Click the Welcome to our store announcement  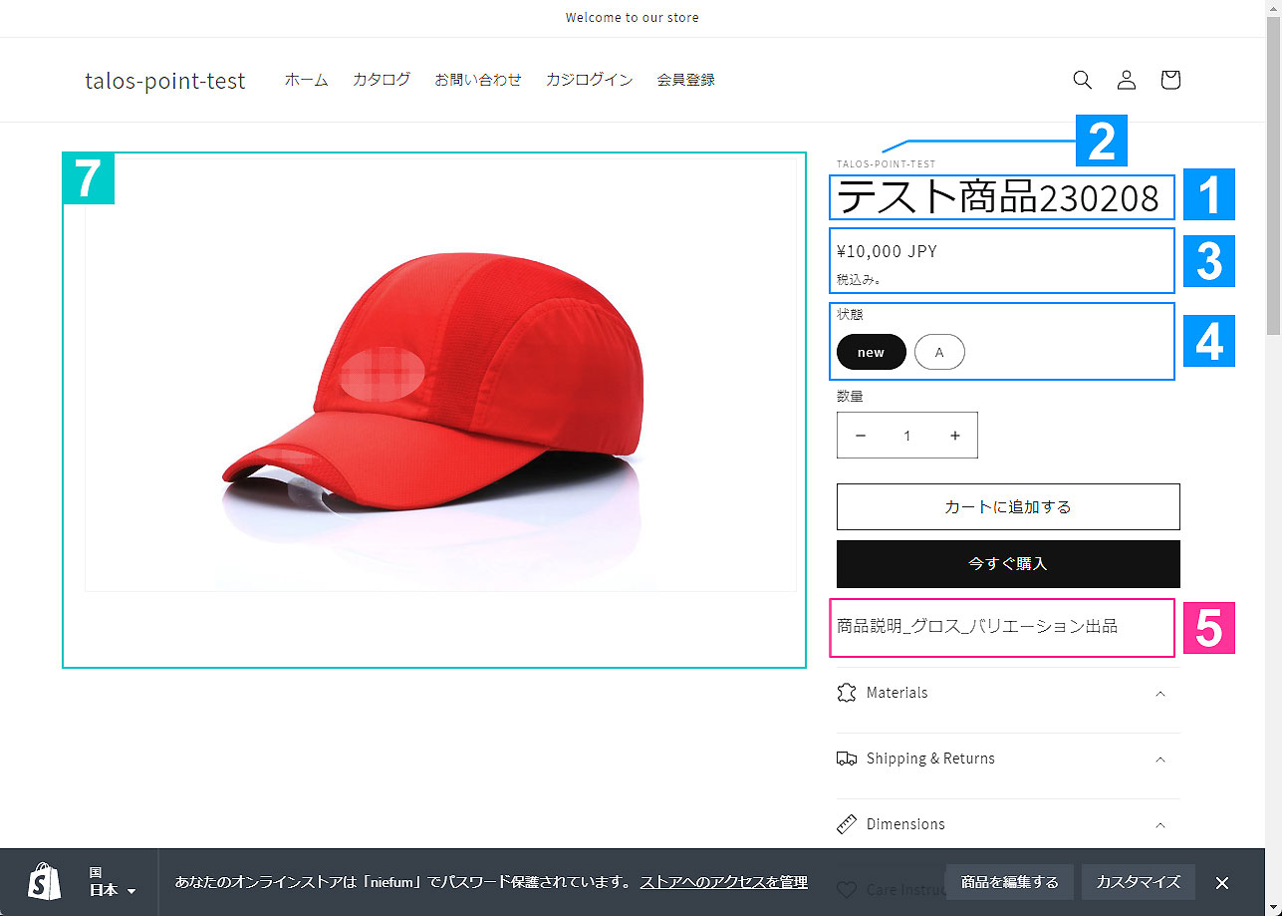633,18
